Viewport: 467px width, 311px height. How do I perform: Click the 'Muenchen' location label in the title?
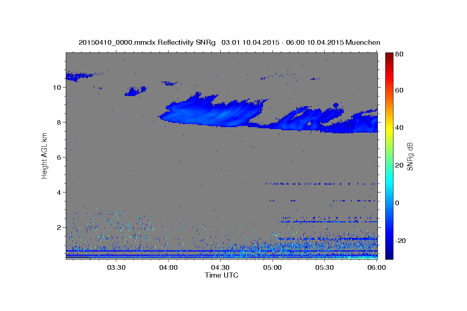[363, 42]
